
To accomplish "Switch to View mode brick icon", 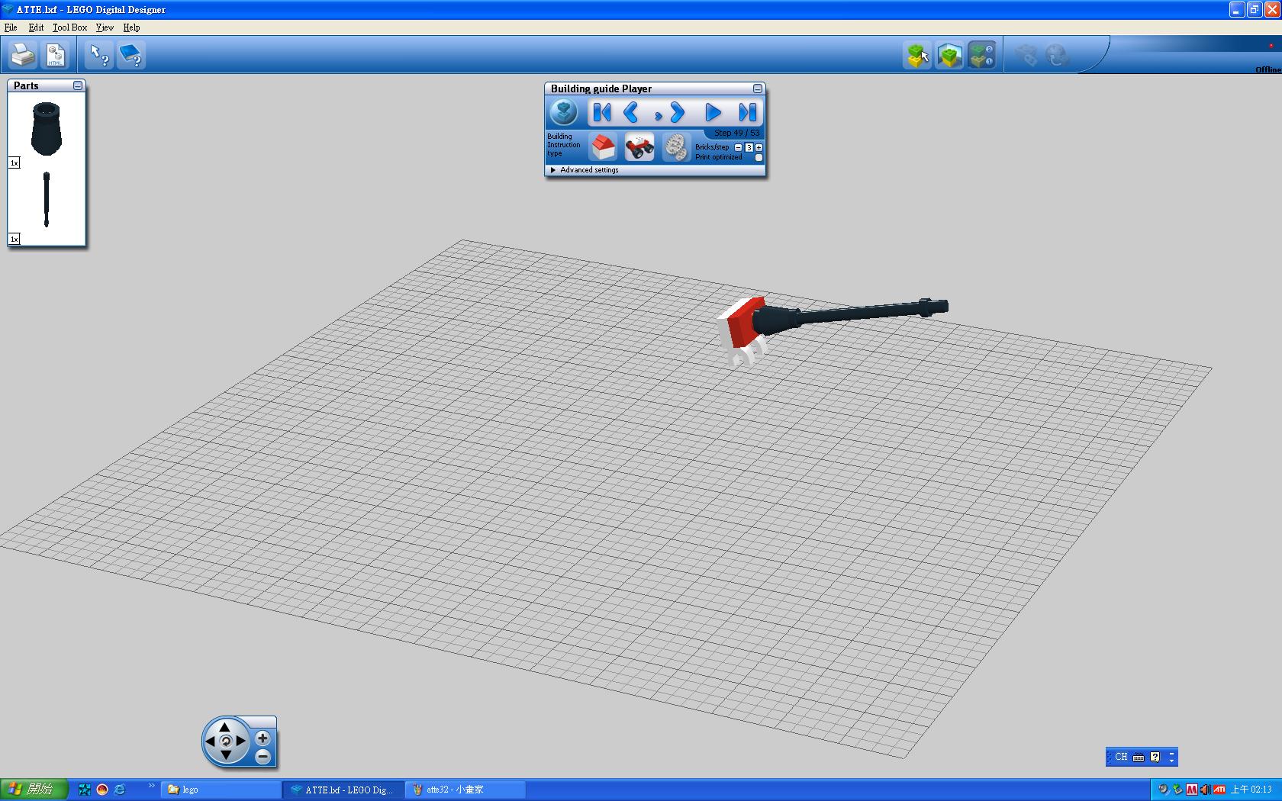I will tap(949, 55).
